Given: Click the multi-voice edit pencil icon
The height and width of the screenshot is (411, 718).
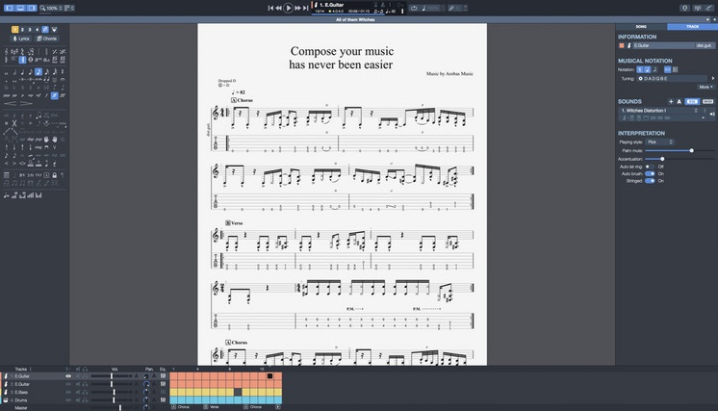Looking at the screenshot, I should click(45, 30).
